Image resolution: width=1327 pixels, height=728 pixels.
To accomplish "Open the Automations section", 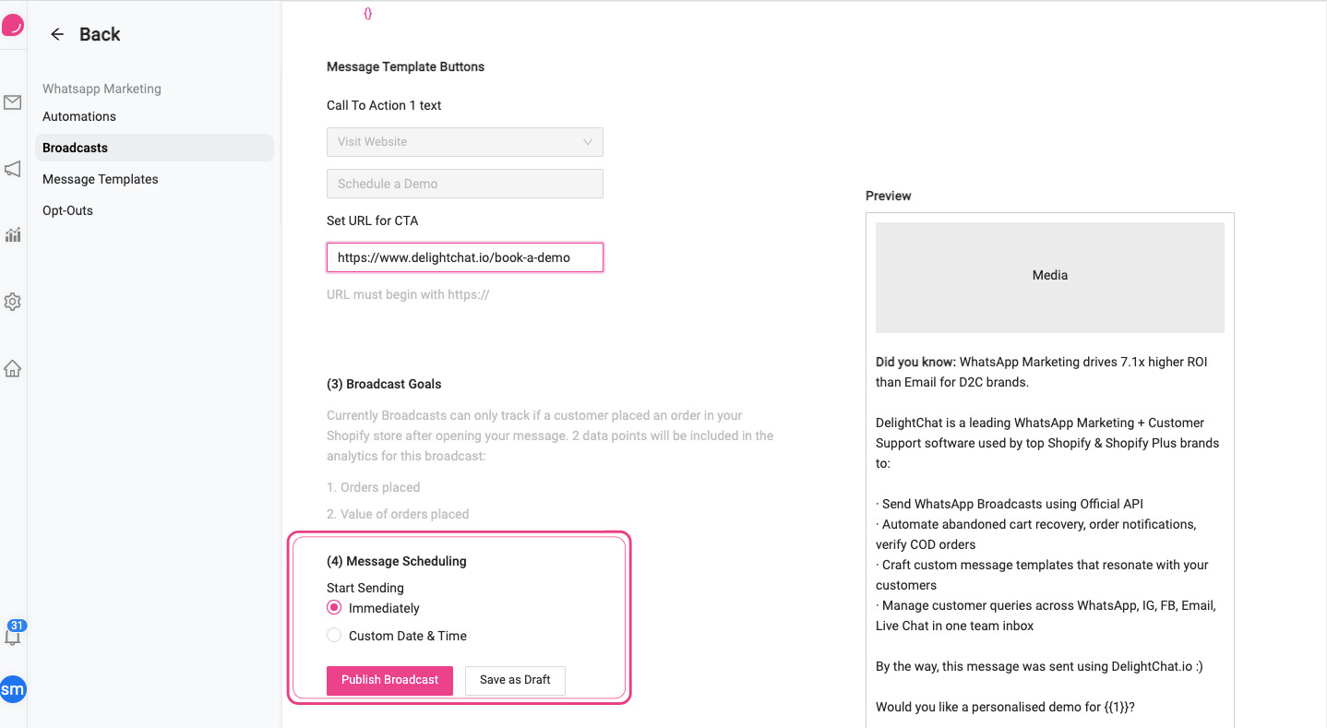I will tap(79, 116).
